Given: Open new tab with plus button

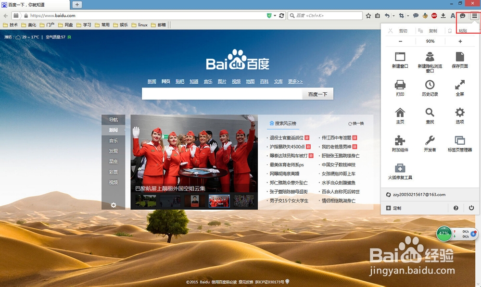Looking at the screenshot, I should [x=77, y=5].
